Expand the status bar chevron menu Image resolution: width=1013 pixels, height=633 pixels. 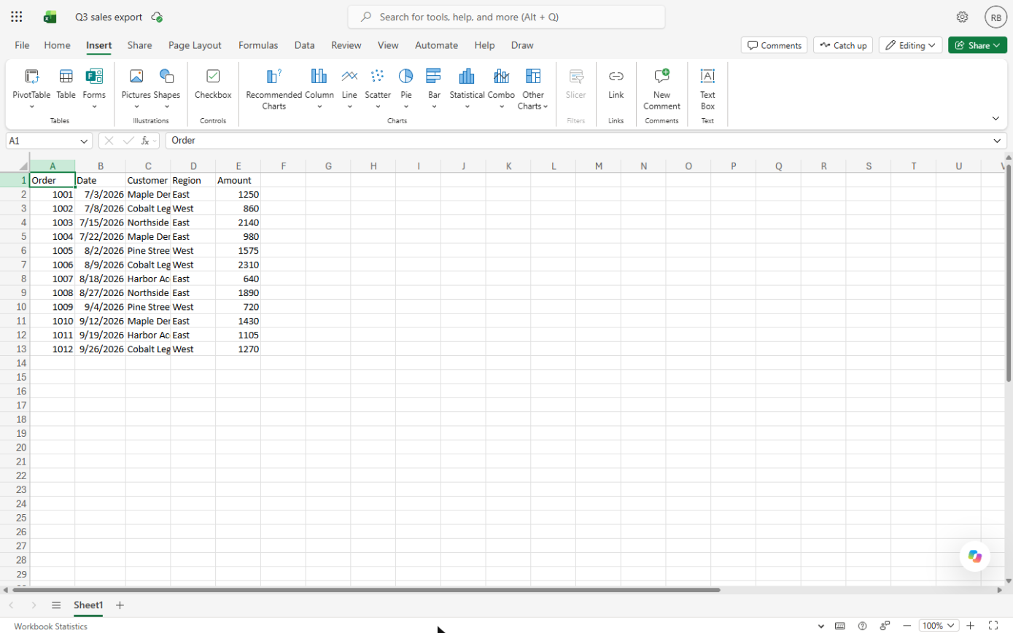(x=821, y=626)
